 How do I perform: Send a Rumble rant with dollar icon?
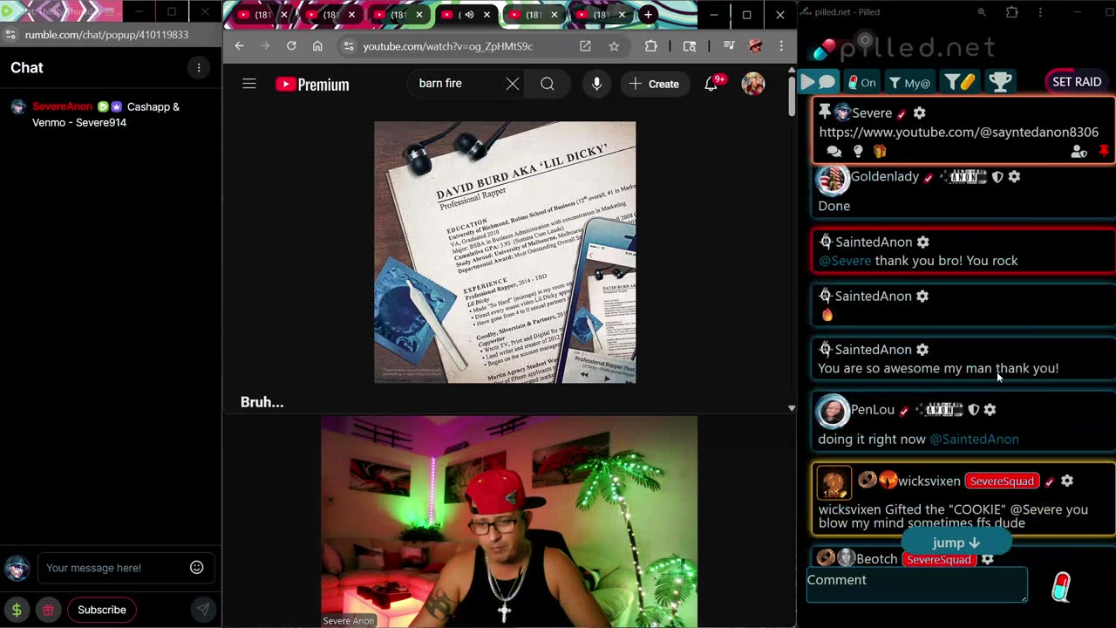pos(17,610)
